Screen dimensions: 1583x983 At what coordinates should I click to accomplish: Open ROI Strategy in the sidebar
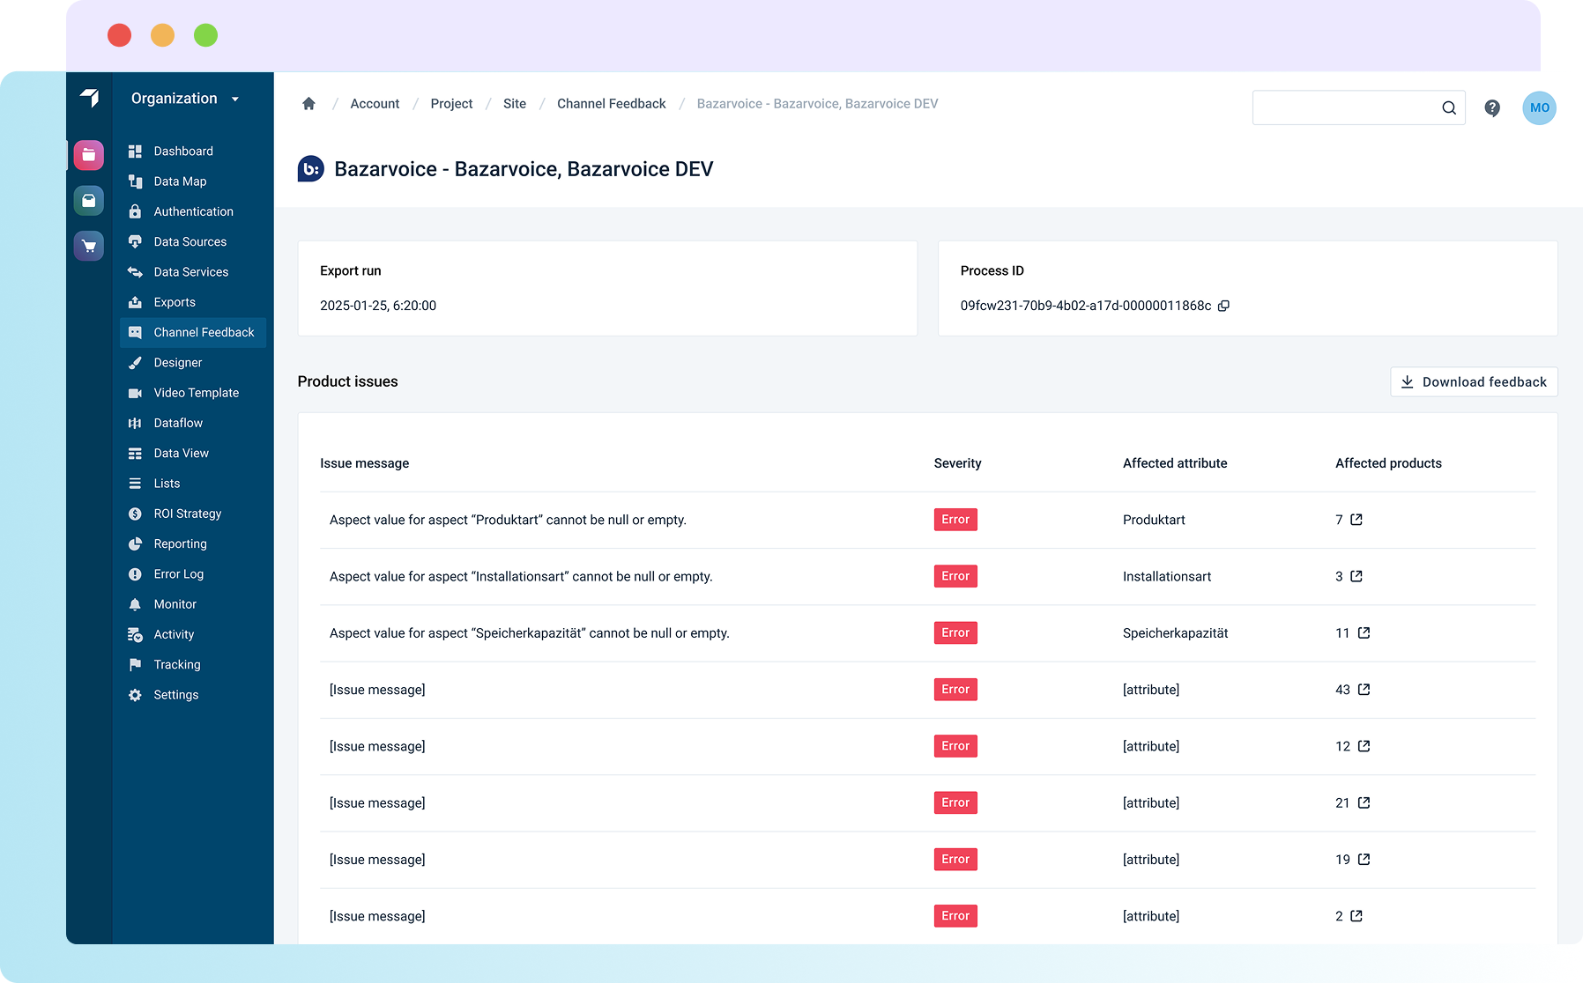coord(193,514)
